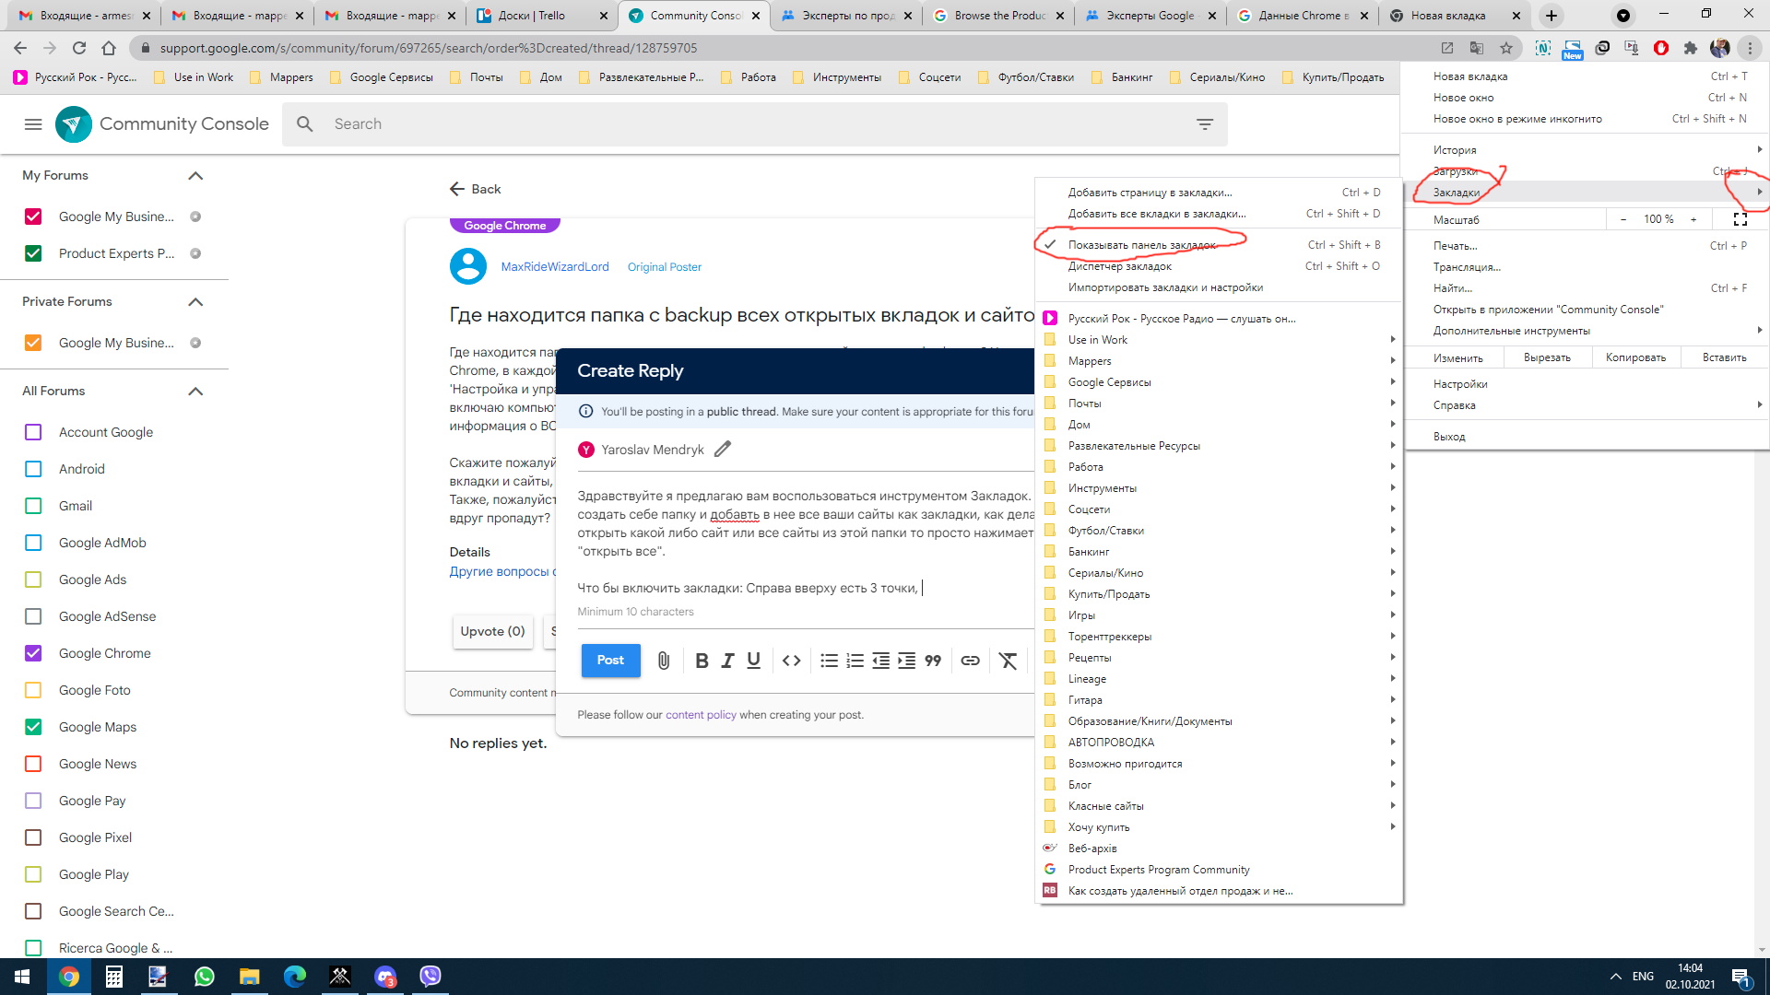Click the Clear formatting icon
The width and height of the screenshot is (1770, 995).
pos(1008,660)
